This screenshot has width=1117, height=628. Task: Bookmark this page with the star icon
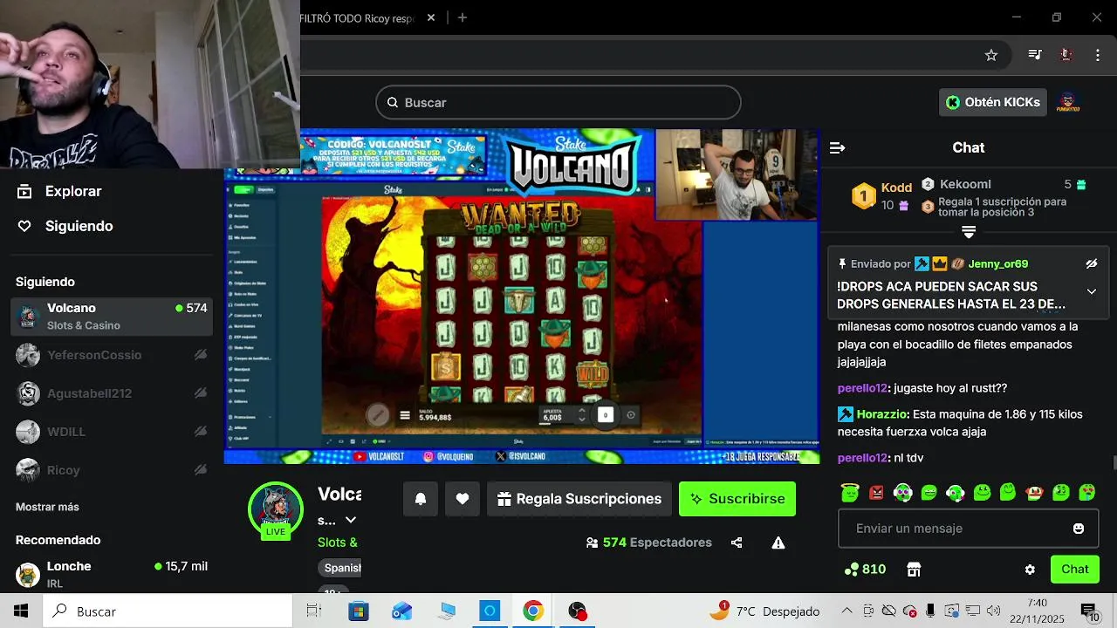point(991,55)
